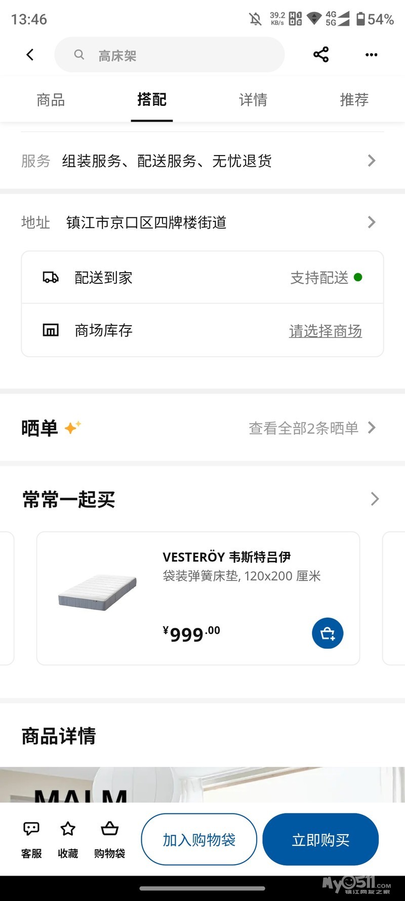Viewport: 405px width, 901px height.
Task: Switch to the 详情 tab
Action: point(253,100)
